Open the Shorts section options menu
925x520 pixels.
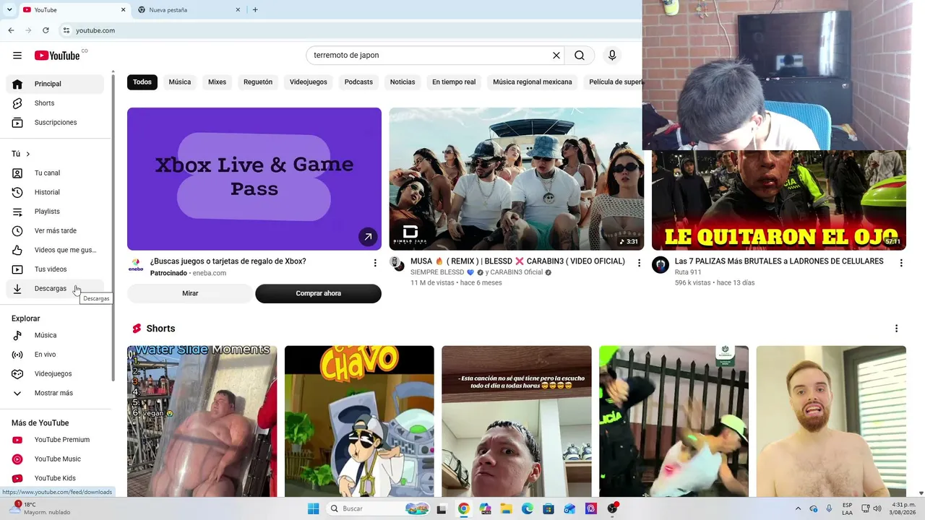896,329
